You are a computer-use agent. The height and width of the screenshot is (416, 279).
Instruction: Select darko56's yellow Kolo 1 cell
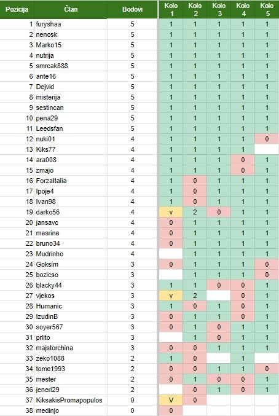[171, 212]
